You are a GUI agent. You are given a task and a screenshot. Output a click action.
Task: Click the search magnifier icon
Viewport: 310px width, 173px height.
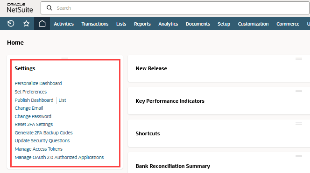click(x=49, y=8)
